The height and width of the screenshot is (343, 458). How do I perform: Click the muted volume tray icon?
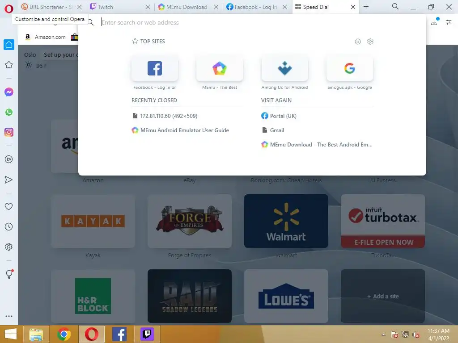[416, 335]
